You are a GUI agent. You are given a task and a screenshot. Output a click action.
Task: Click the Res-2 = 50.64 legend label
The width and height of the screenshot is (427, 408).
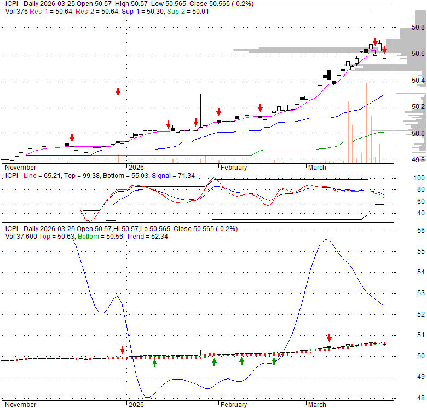click(x=97, y=12)
